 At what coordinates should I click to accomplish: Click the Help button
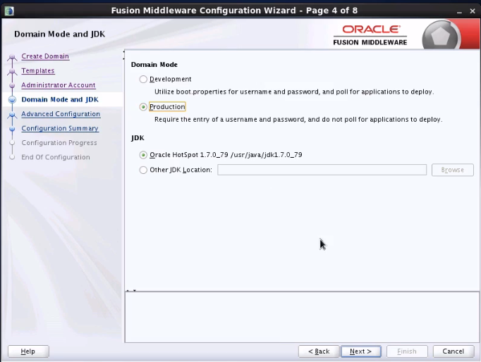28,351
